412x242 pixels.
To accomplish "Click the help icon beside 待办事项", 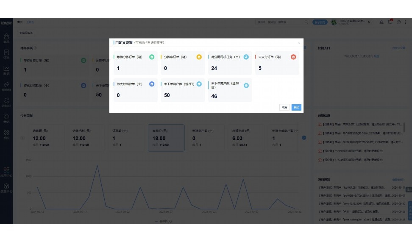I will (35, 48).
